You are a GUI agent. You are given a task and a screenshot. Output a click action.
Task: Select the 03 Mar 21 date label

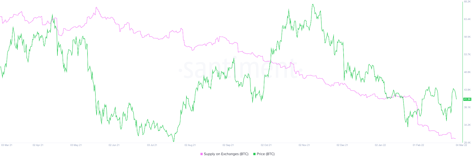click(7, 145)
